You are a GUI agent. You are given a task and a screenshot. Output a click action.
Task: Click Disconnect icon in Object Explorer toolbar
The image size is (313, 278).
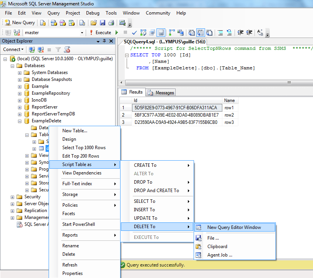40,49
